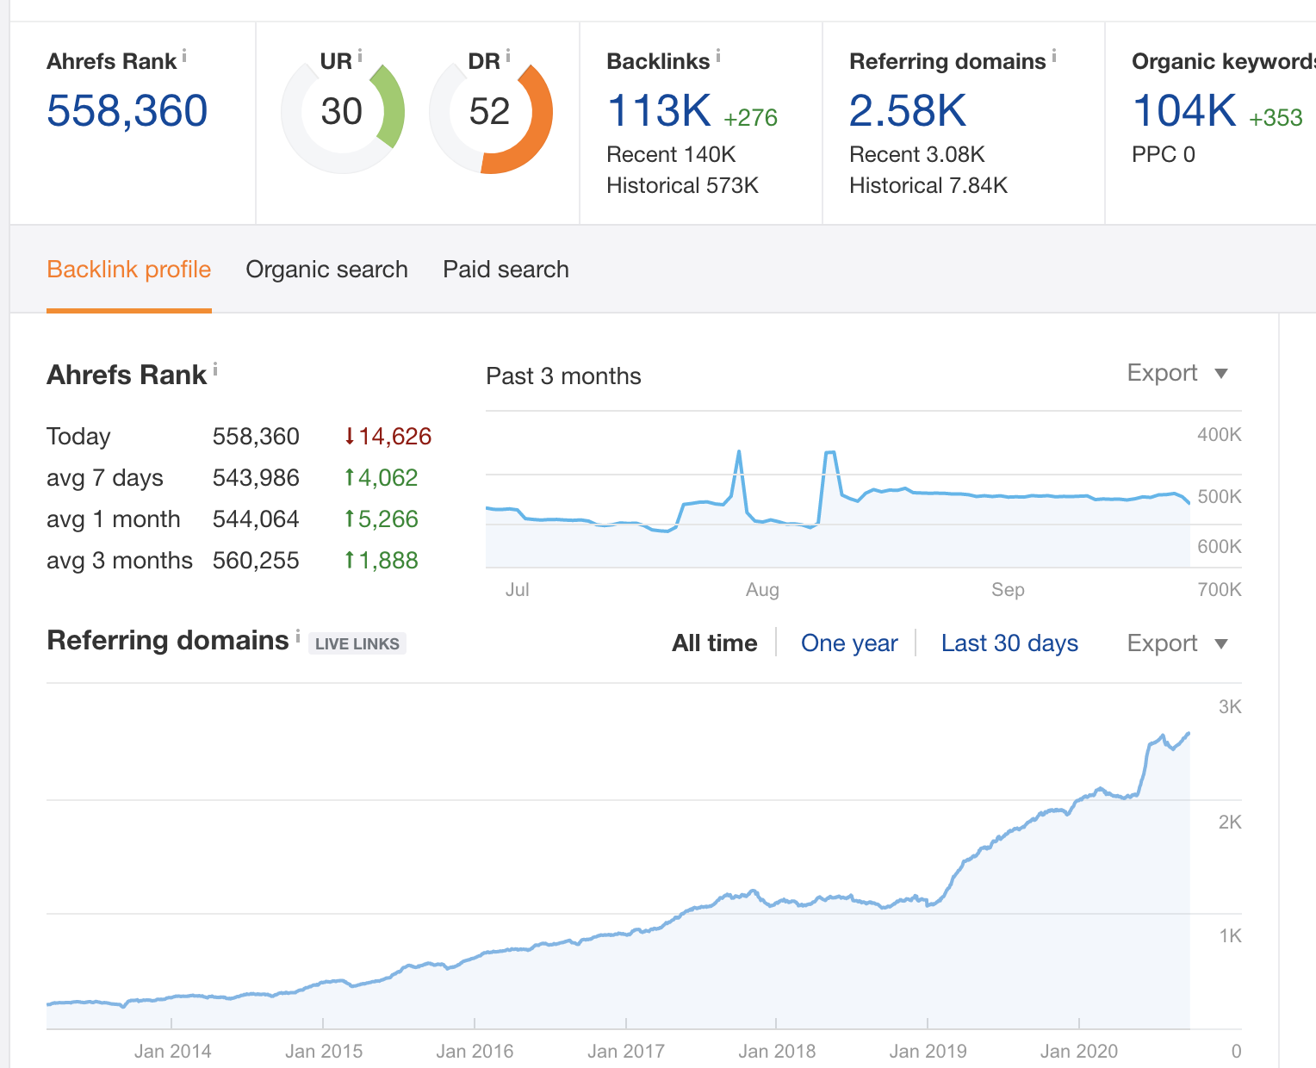Viewport: 1316px width, 1068px height.
Task: Click the LIVE LINKS badge
Action: (357, 643)
